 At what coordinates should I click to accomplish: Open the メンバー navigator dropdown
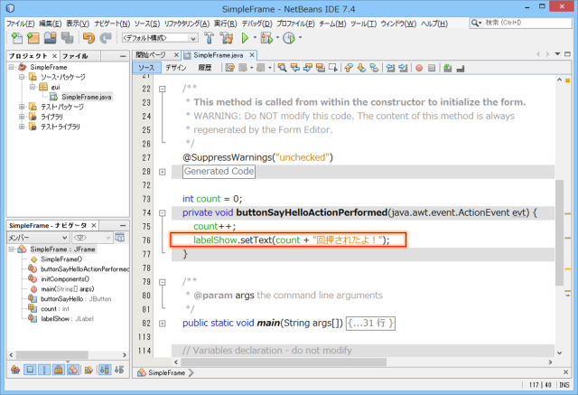(x=38, y=238)
